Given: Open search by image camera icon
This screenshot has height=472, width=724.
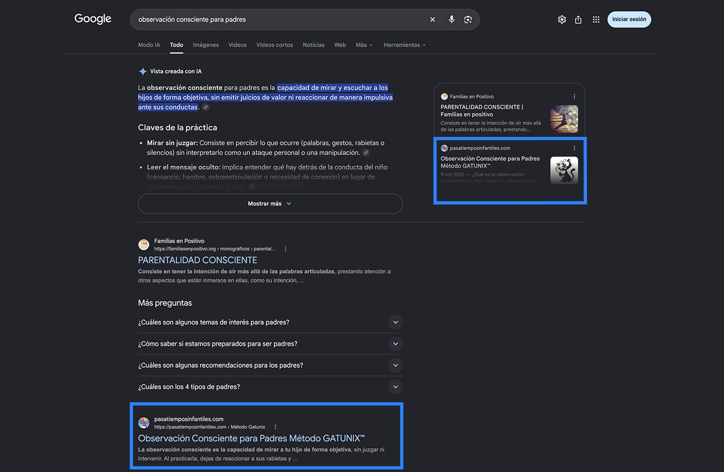Looking at the screenshot, I should coord(468,20).
